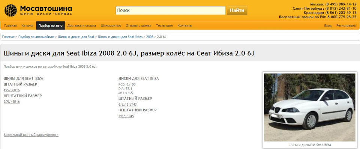Select the Подбор по авто tab

[51, 26]
